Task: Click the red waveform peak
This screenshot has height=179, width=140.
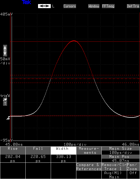Action: [74, 41]
